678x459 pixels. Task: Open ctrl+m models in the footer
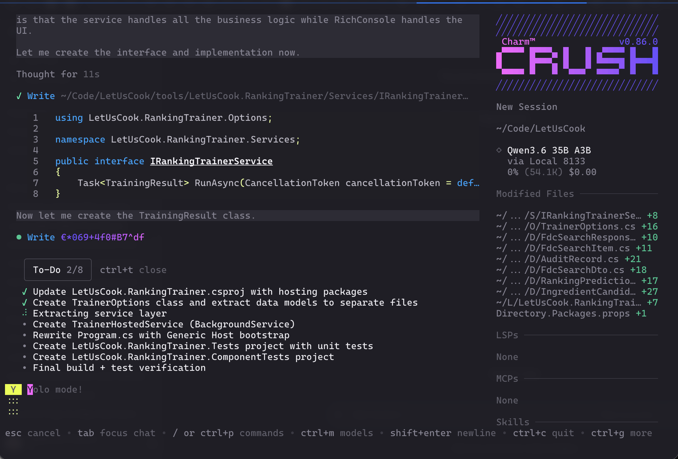point(337,433)
